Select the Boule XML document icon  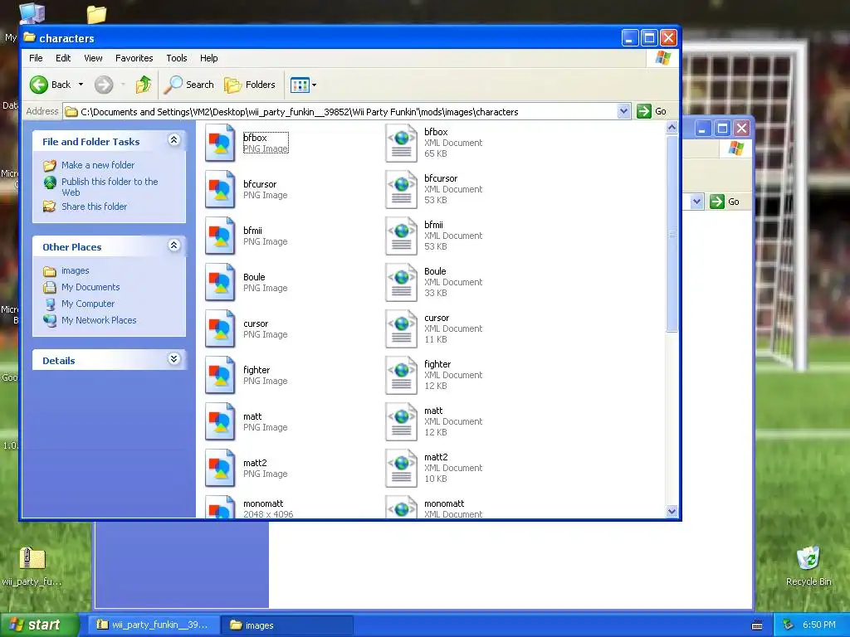click(x=401, y=282)
